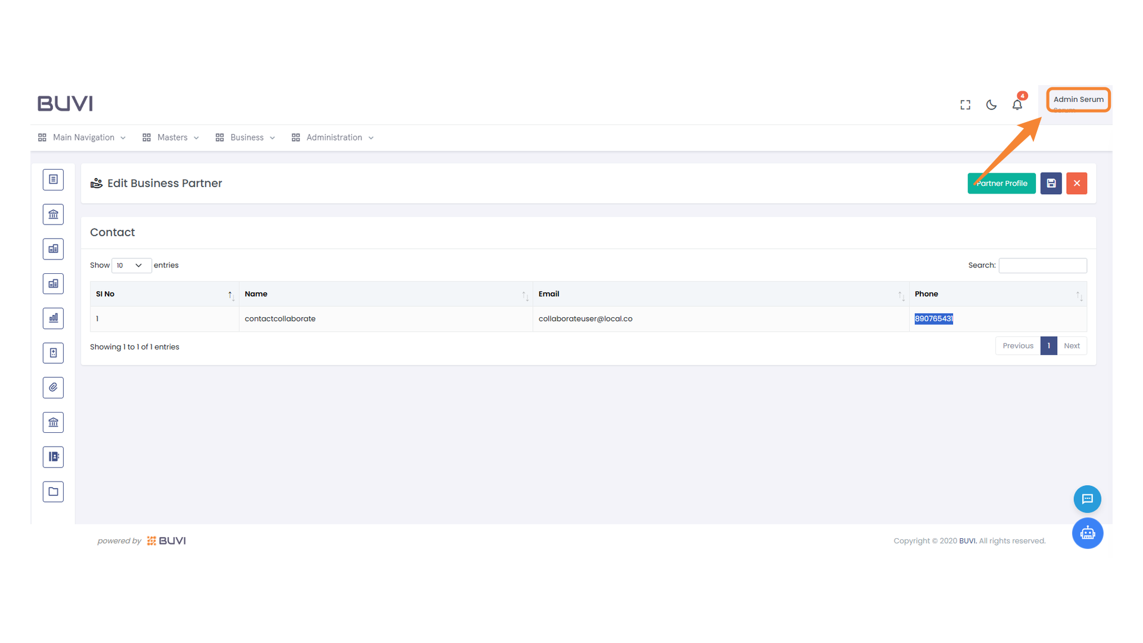Open the folder icon at sidebar bottom
1143x643 pixels.
point(53,491)
